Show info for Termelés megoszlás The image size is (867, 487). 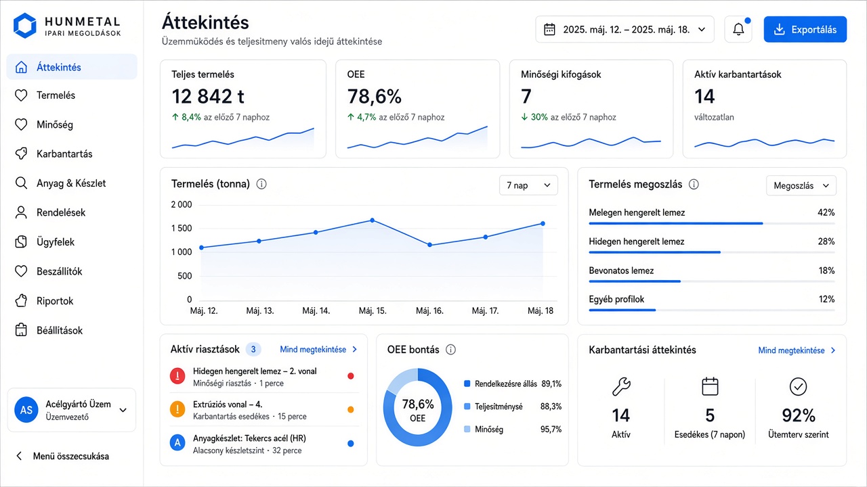click(x=694, y=185)
